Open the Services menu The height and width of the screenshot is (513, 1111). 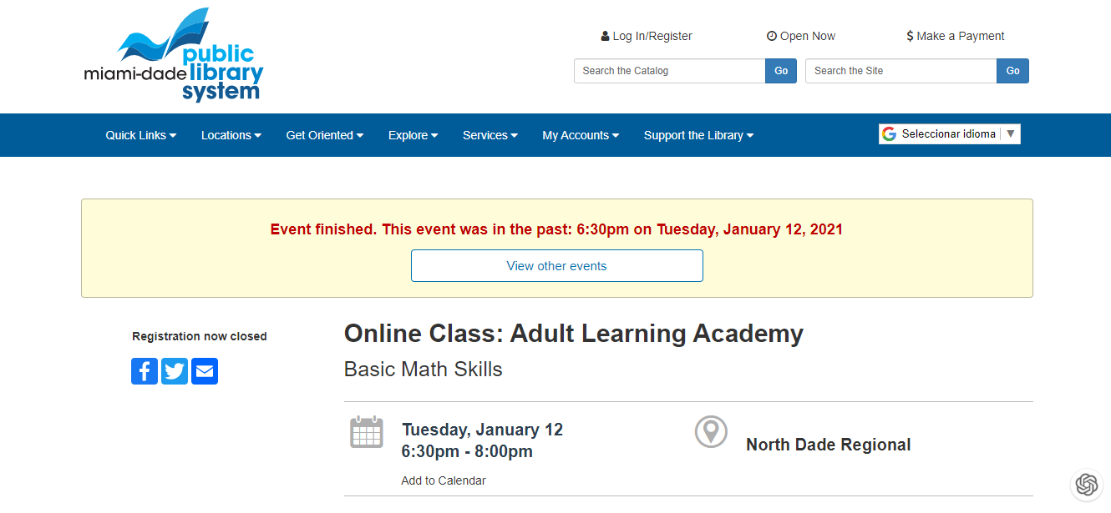[490, 135]
